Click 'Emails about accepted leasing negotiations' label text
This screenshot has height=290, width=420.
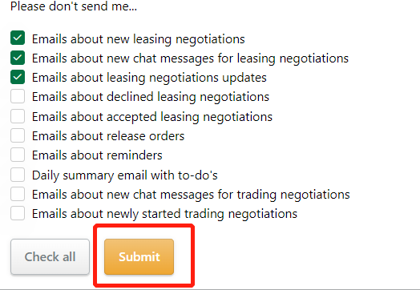tap(152, 117)
